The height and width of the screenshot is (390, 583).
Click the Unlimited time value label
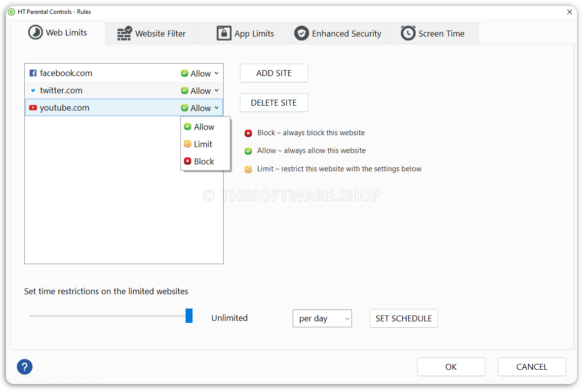click(230, 318)
